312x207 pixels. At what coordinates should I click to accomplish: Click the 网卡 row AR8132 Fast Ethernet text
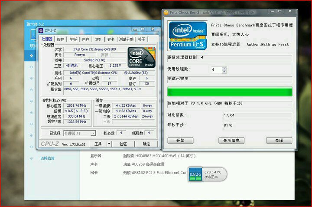156,173
